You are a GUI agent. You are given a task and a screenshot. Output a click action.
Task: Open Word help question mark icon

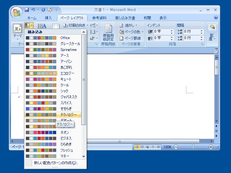pos(216,18)
